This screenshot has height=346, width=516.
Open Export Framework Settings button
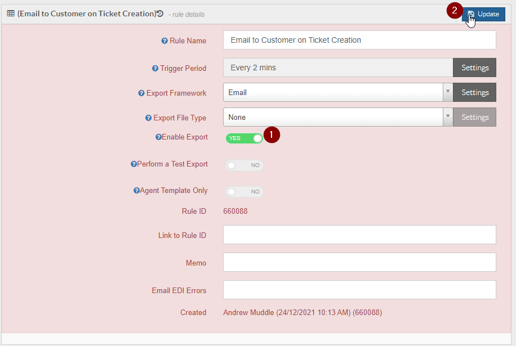coord(474,93)
